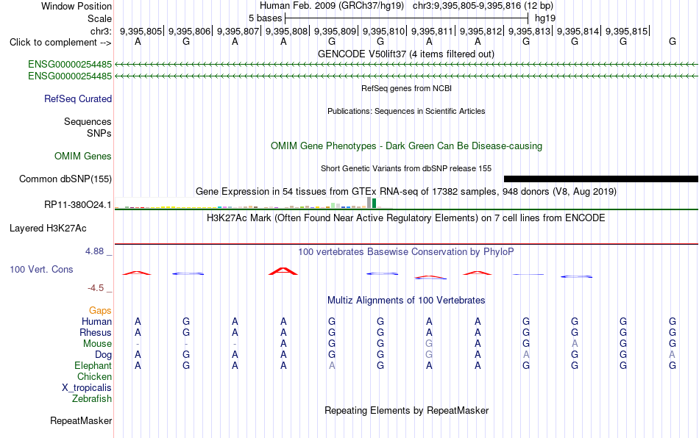The width and height of the screenshot is (699, 438).
Task: Click the H3K27Ac Mark track title
Action: coord(406,218)
